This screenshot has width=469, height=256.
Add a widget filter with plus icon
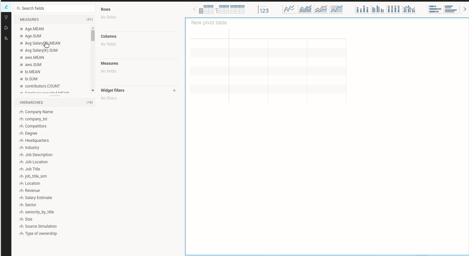[x=174, y=90]
